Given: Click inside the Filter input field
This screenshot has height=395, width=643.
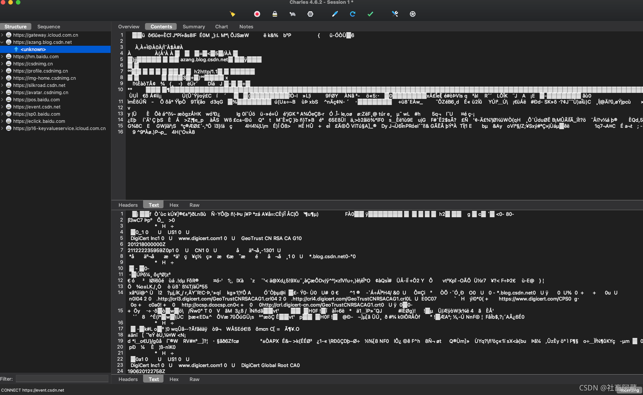Looking at the screenshot, I should (62, 379).
